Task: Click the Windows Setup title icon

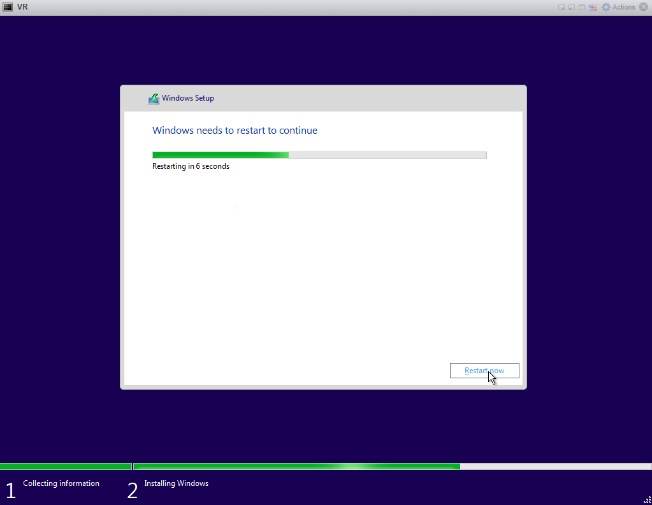Action: [154, 99]
